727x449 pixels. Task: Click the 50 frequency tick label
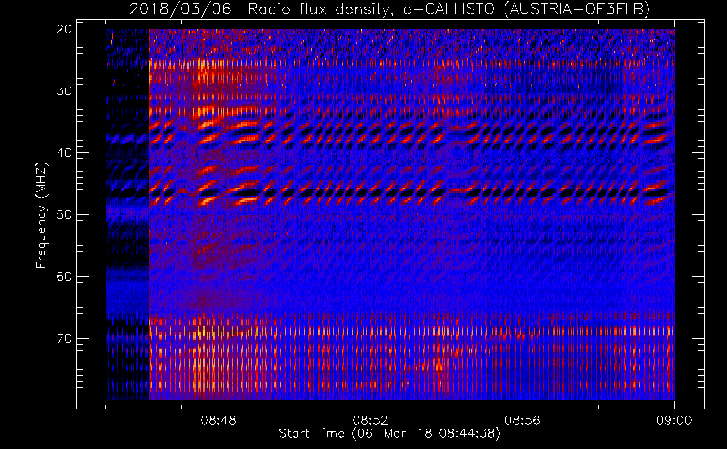point(65,214)
